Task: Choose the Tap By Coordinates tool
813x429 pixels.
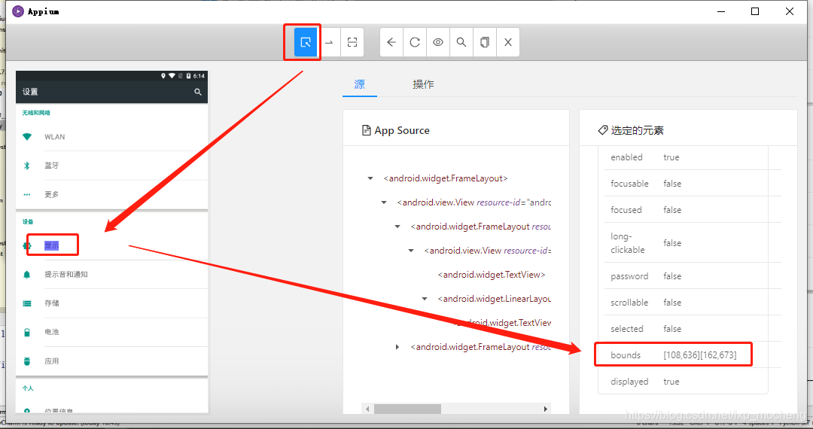Action: [x=352, y=42]
